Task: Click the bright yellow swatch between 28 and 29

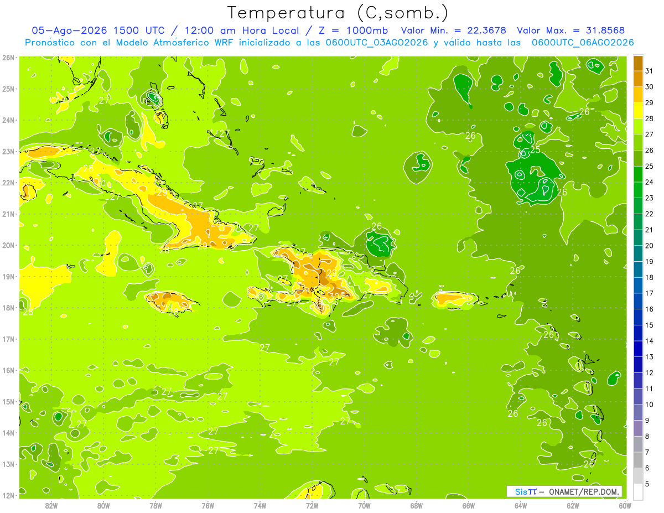Action: pos(638,111)
